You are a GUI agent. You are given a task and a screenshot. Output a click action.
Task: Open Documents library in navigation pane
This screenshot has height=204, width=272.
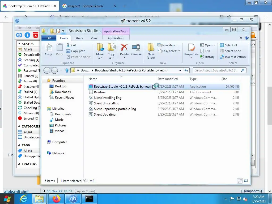[x=63, y=114]
